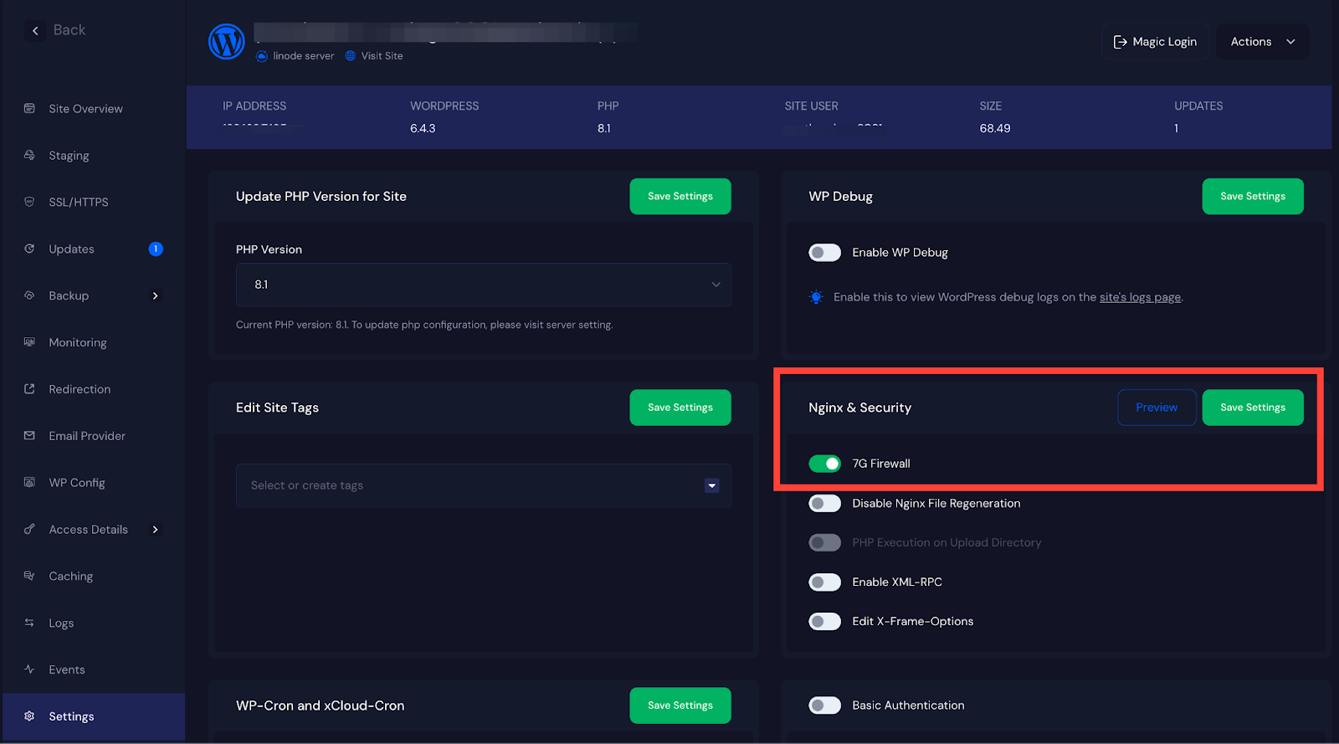
Task: Click the SIZE value 68.49
Action: [995, 128]
